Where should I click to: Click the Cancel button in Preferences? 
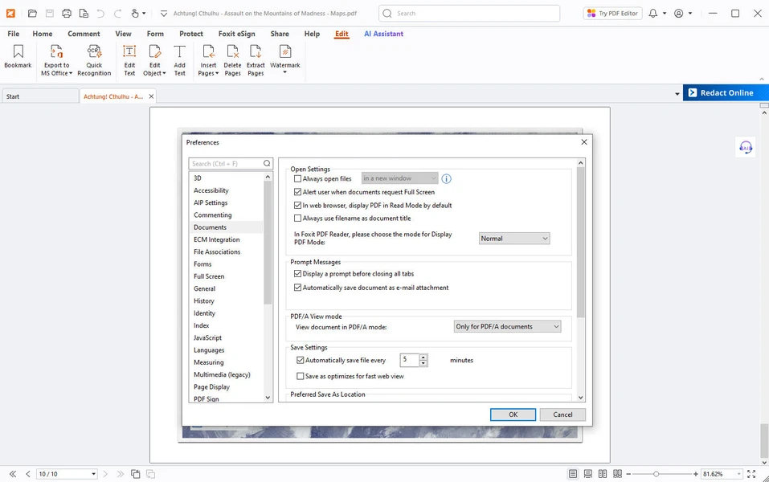click(x=562, y=415)
